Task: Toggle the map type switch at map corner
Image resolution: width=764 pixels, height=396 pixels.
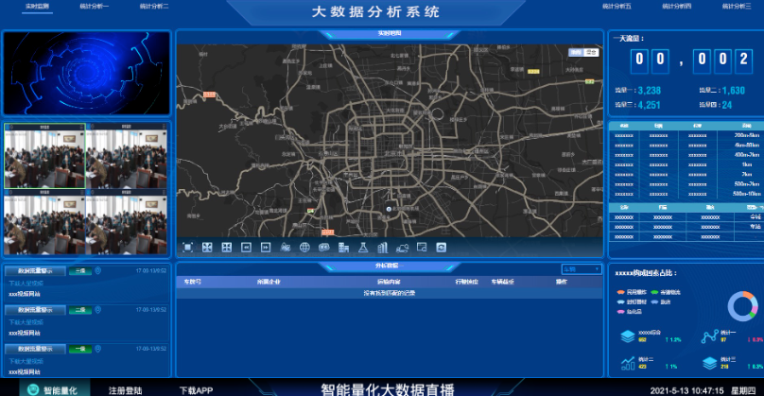Action: (583, 52)
